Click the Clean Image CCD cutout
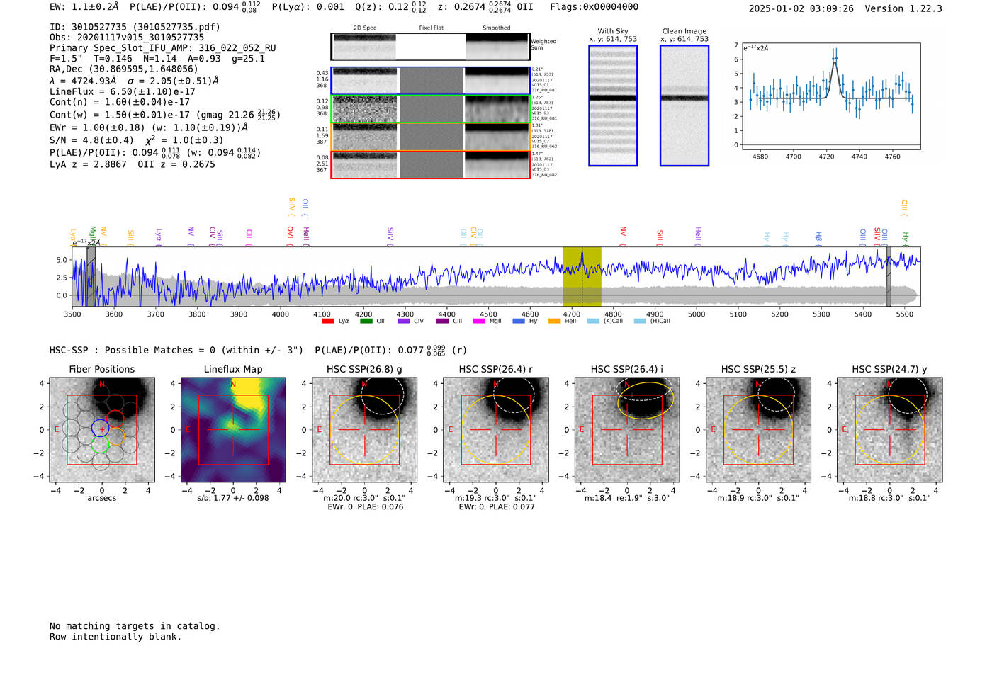 (684, 106)
